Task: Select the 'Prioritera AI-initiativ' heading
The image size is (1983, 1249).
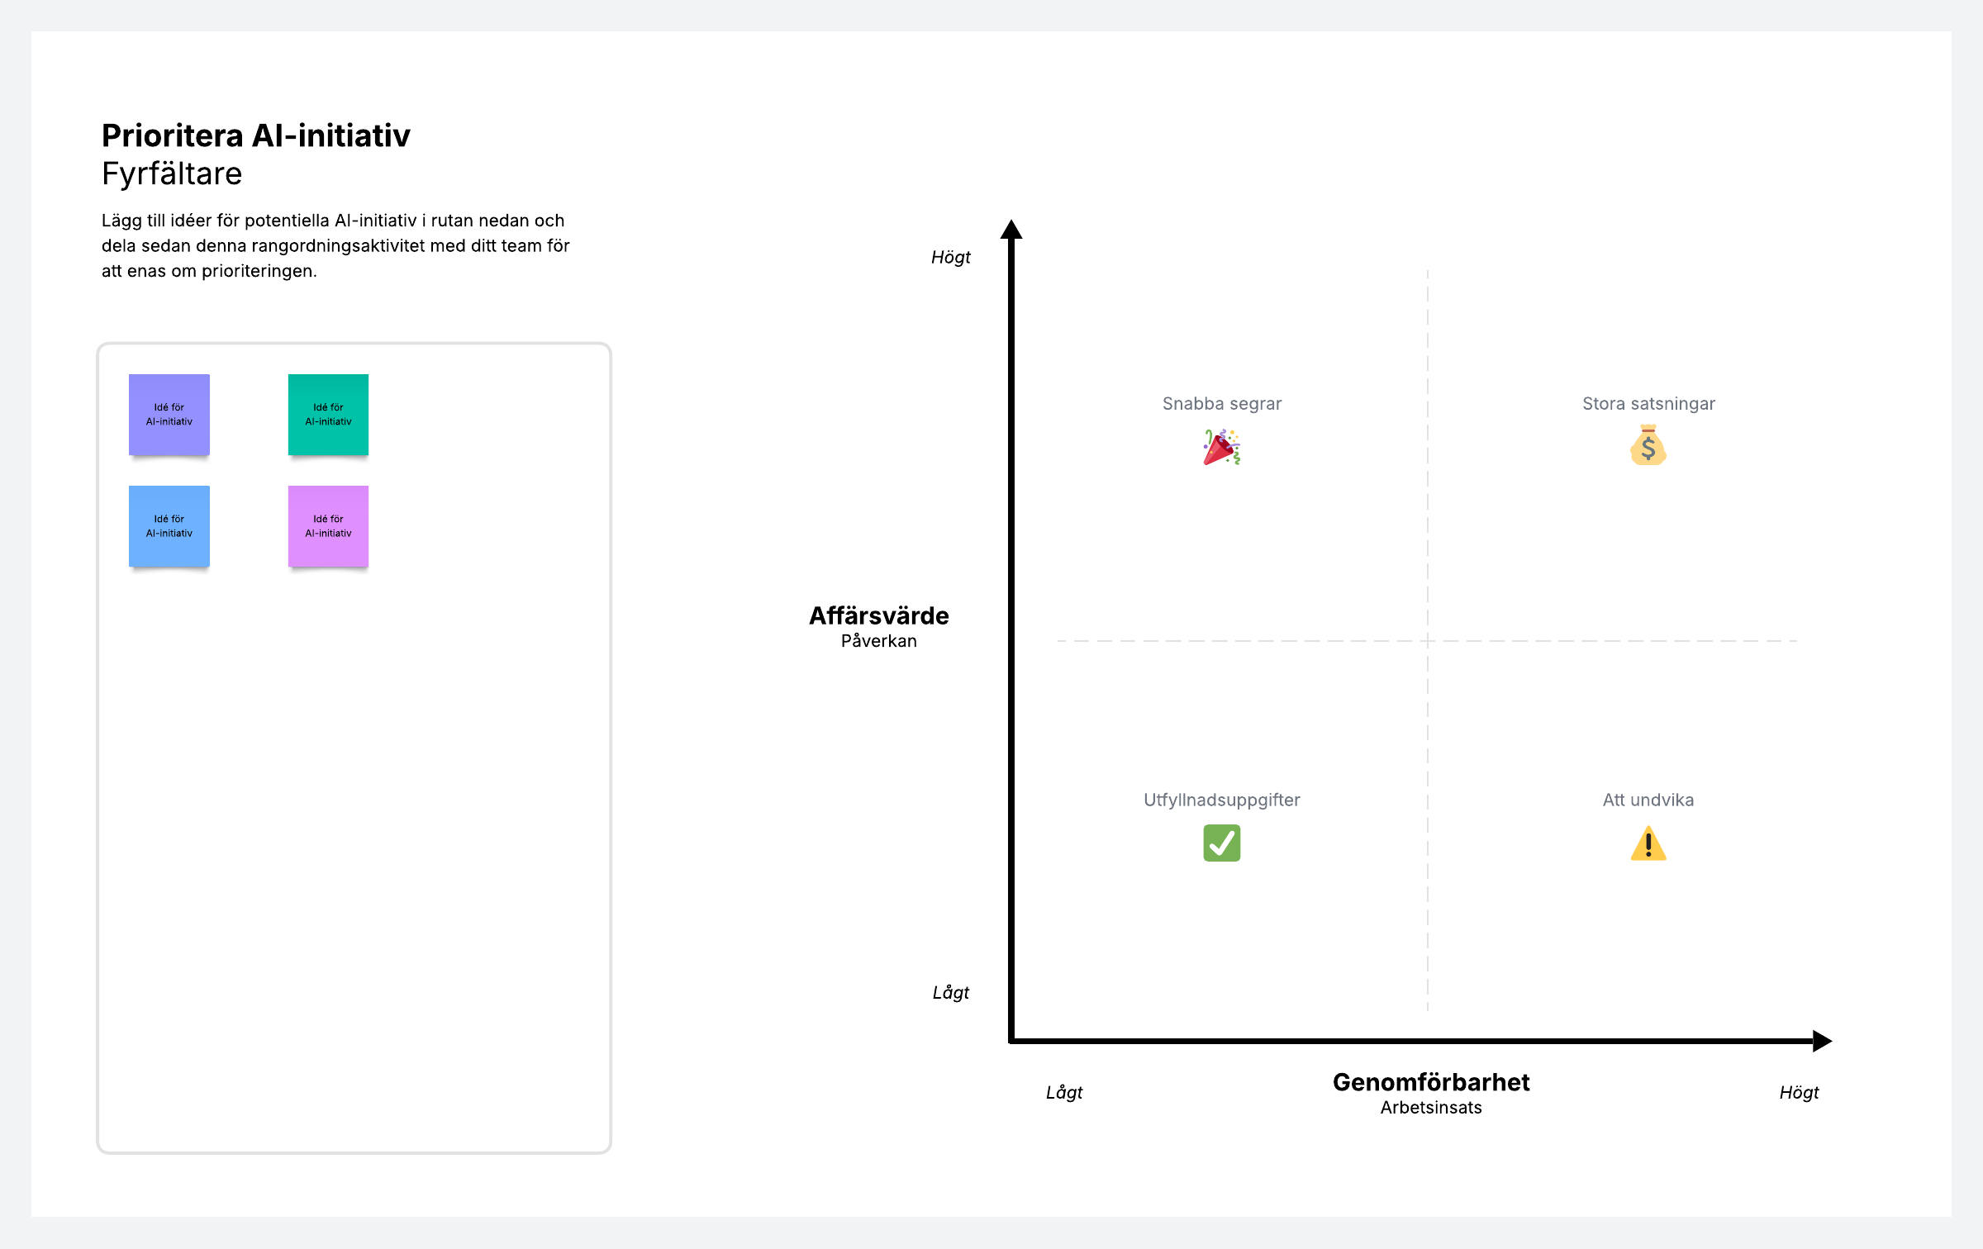Action: point(256,135)
